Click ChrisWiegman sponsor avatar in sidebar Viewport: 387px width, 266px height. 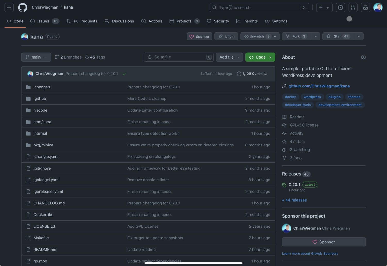(x=286, y=228)
